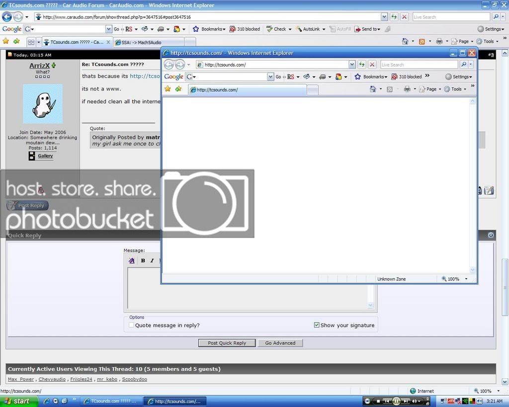Open Scoobydoo user link
This screenshot has width=509, height=407.
pyautogui.click(x=134, y=379)
